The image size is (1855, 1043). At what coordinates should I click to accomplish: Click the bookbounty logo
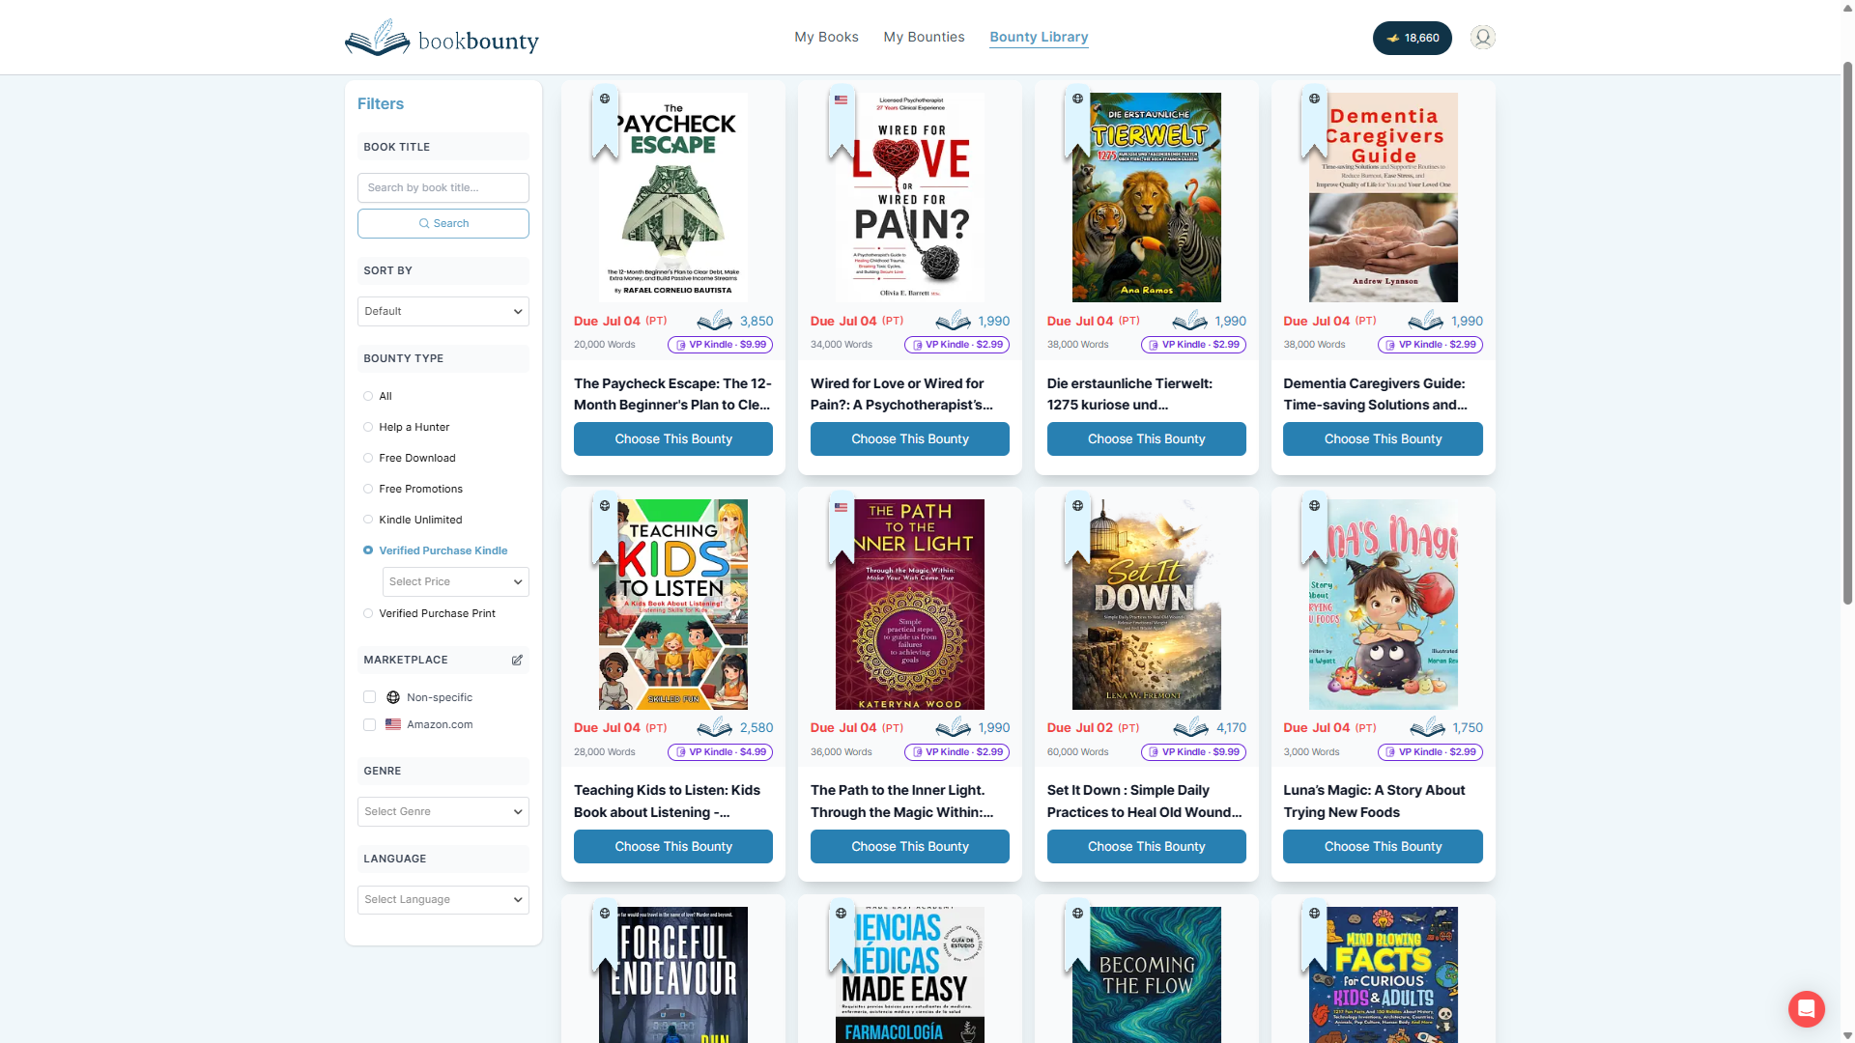click(x=442, y=38)
